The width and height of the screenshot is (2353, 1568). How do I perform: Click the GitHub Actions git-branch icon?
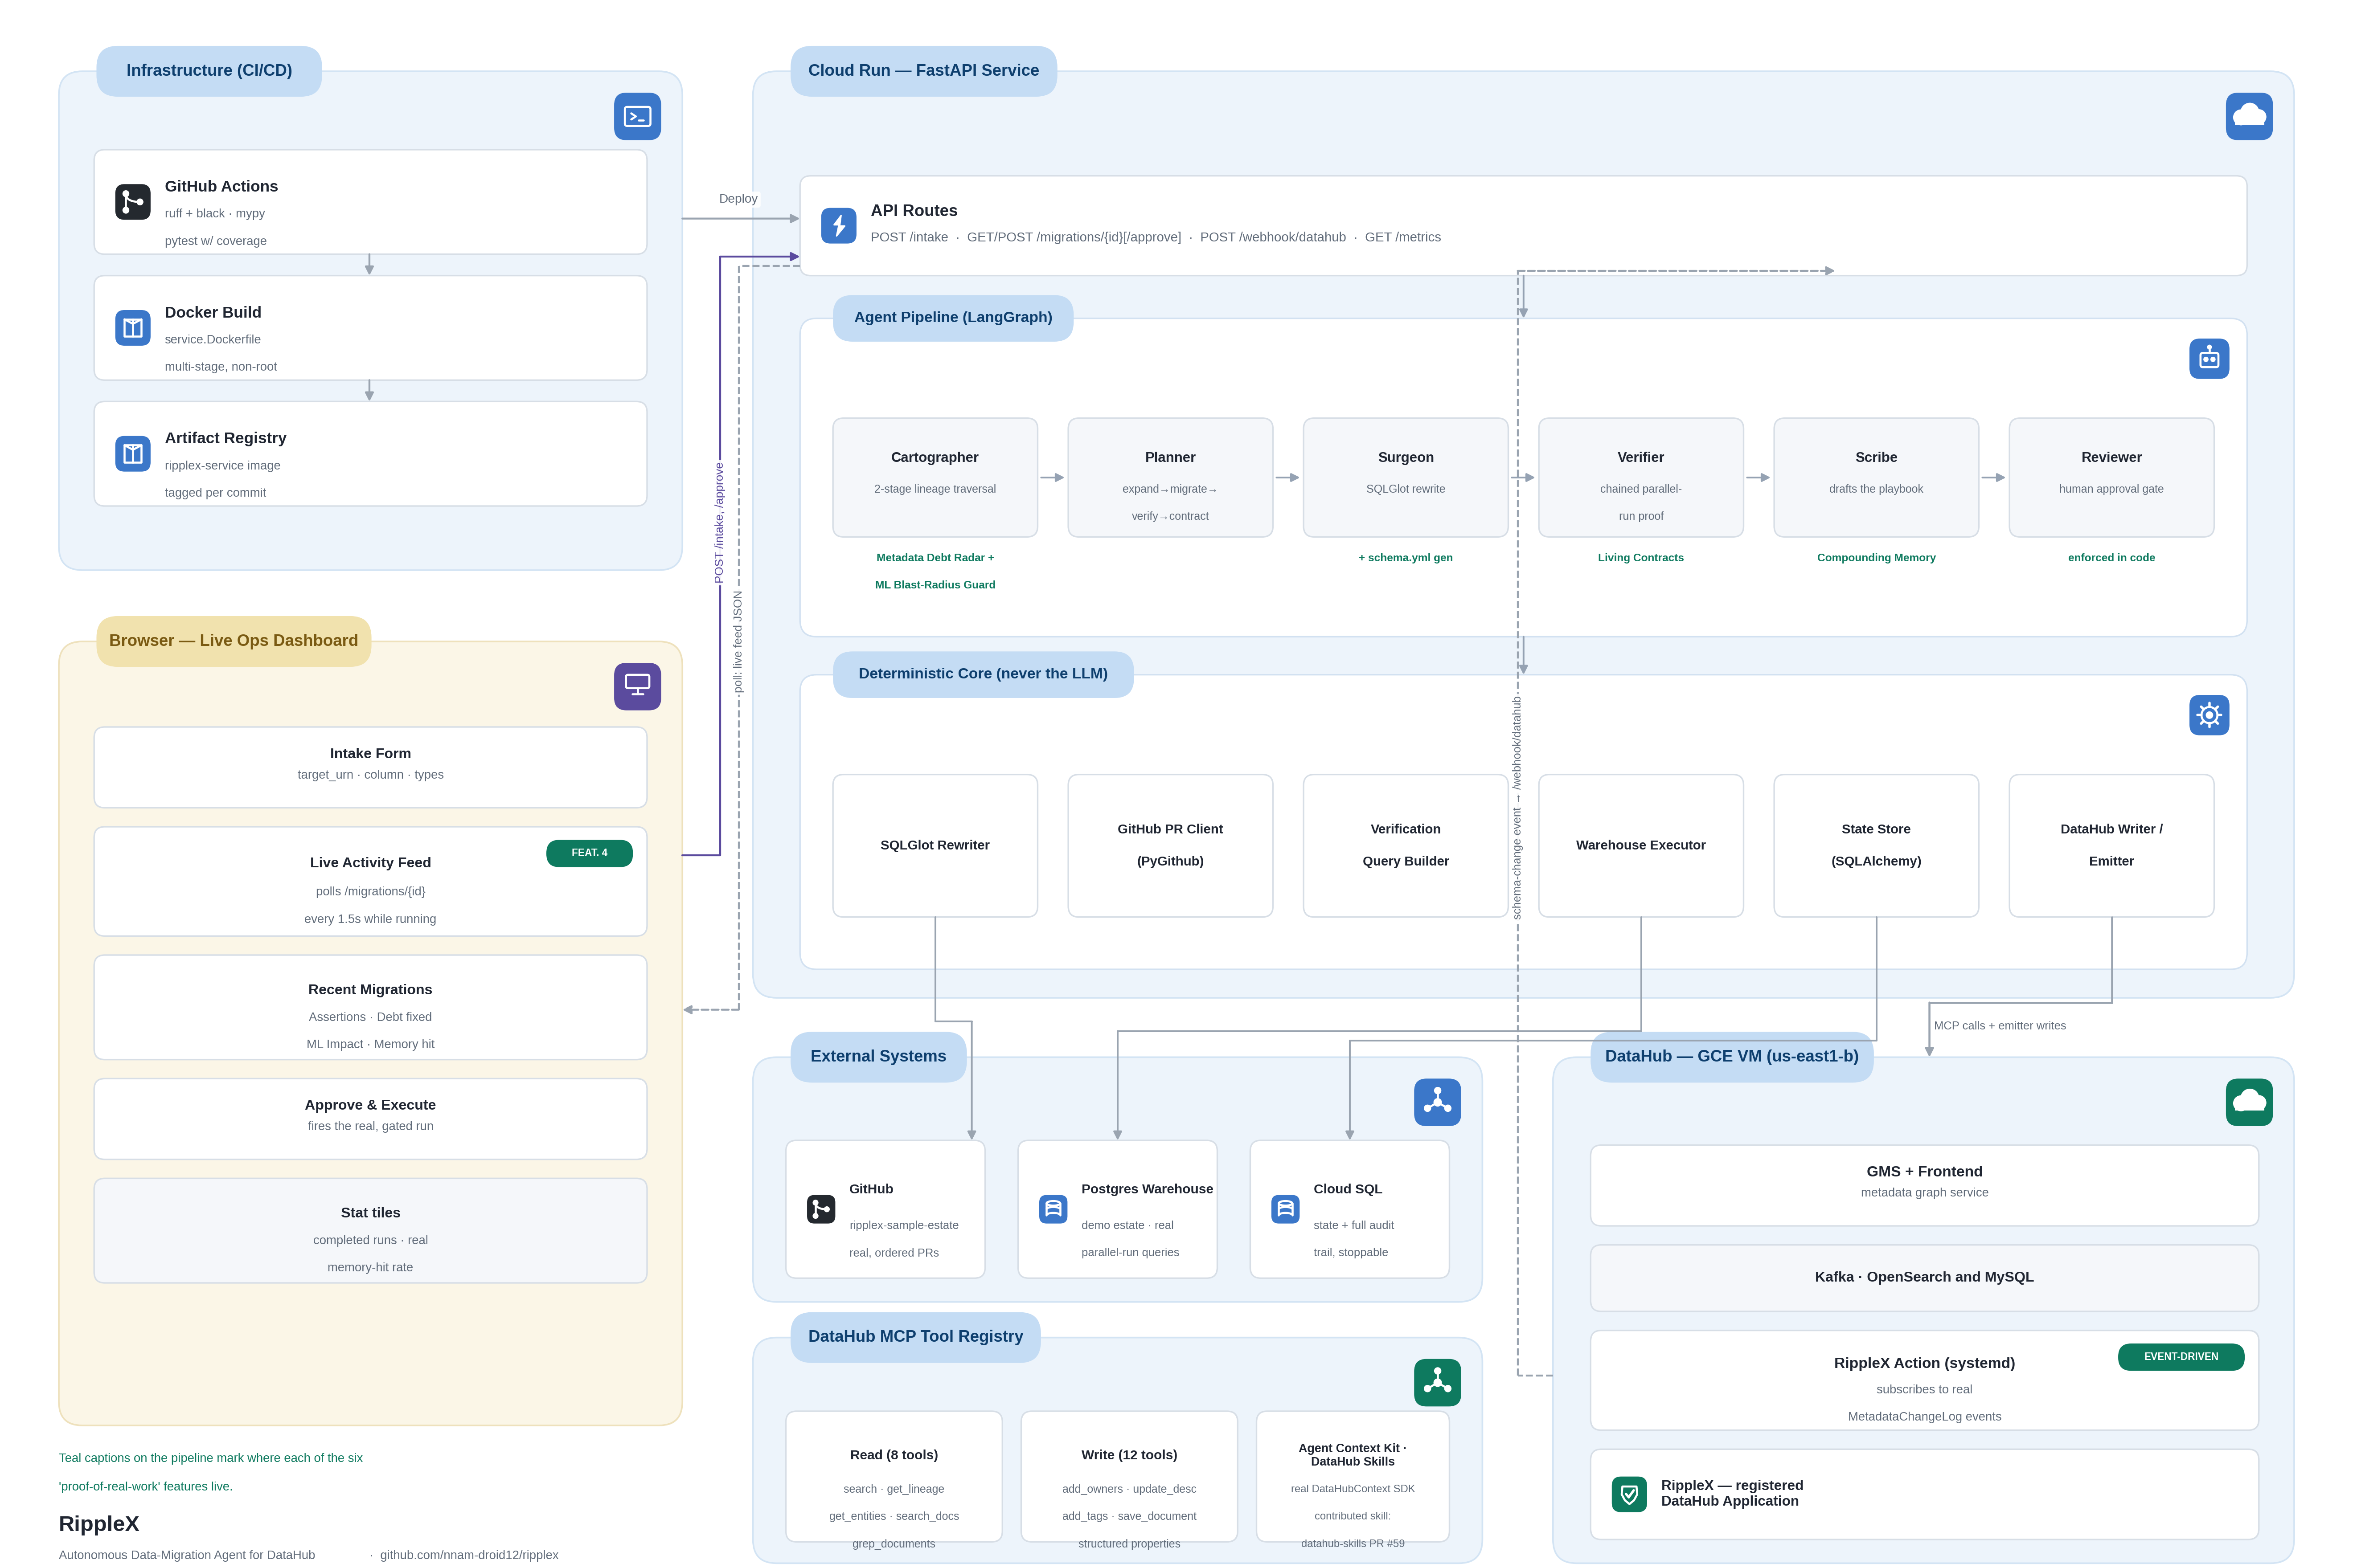click(133, 202)
